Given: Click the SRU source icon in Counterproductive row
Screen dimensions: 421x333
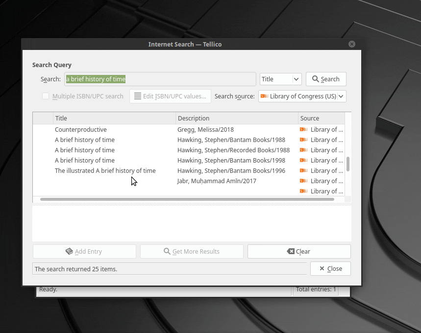Looking at the screenshot, I should click(x=304, y=129).
